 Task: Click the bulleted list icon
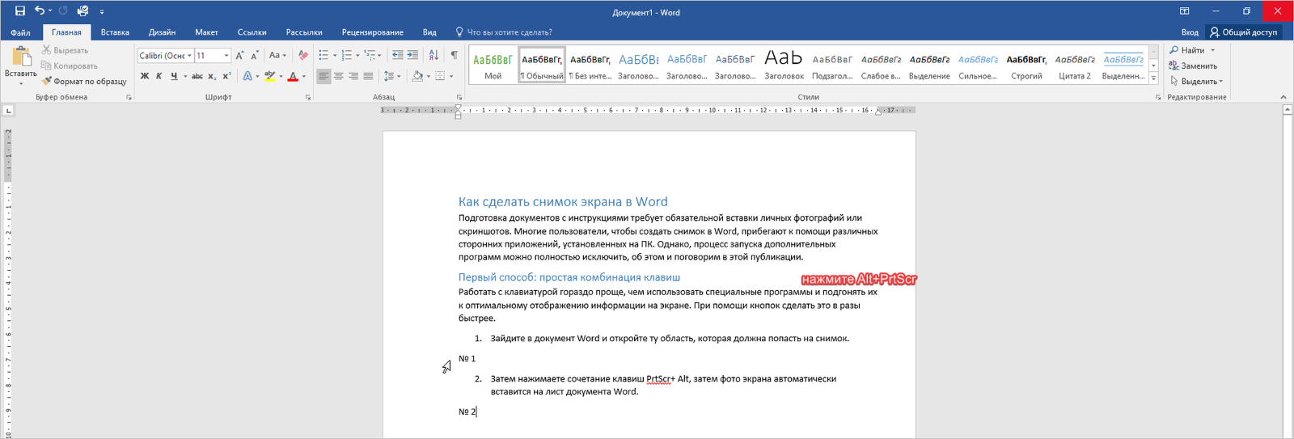click(323, 55)
